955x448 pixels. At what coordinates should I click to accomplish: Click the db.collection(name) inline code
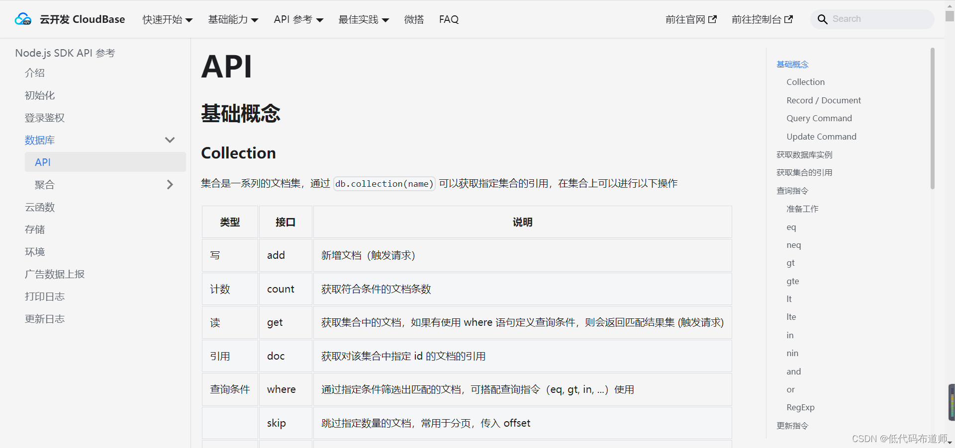384,184
